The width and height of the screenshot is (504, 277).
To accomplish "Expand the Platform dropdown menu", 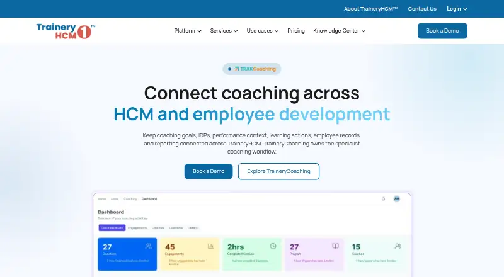I will pos(188,31).
